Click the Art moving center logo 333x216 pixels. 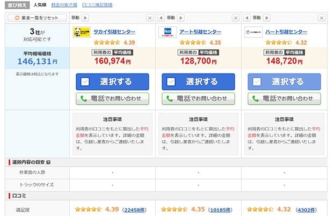point(168,32)
